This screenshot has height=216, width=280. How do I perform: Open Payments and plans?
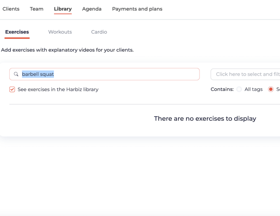137,9
